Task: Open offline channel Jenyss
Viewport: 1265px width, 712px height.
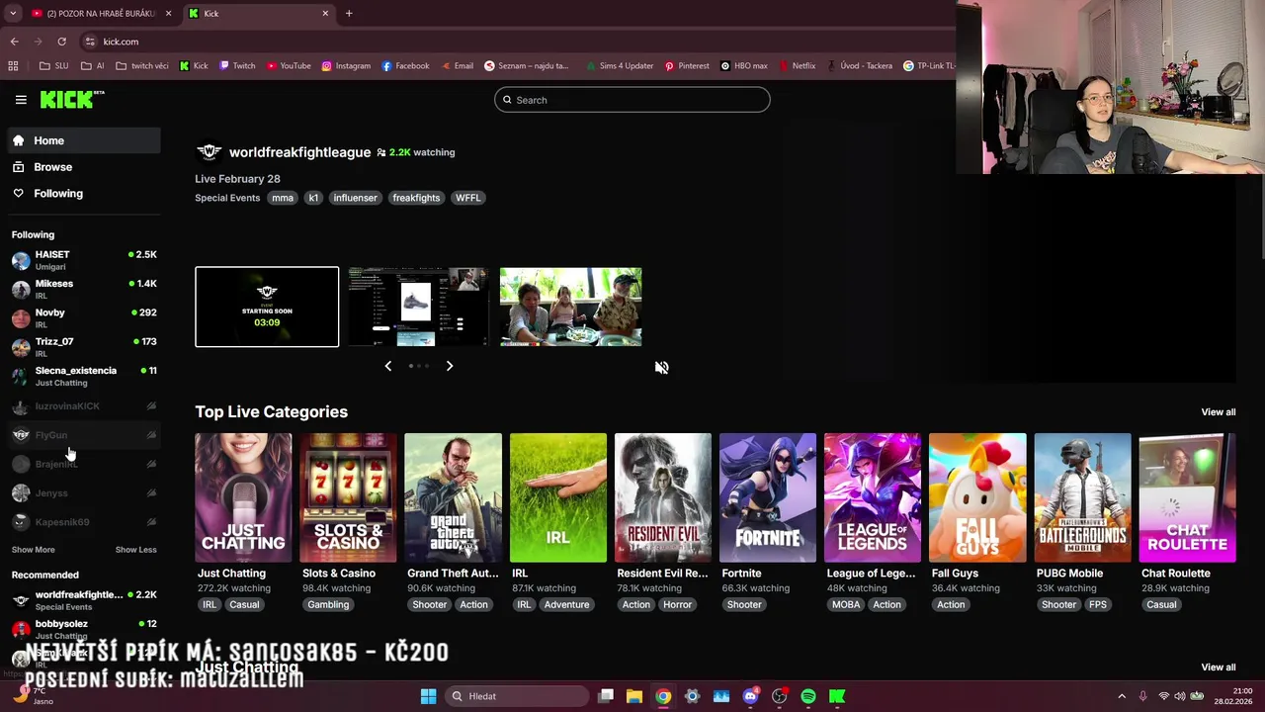Action: tap(84, 492)
